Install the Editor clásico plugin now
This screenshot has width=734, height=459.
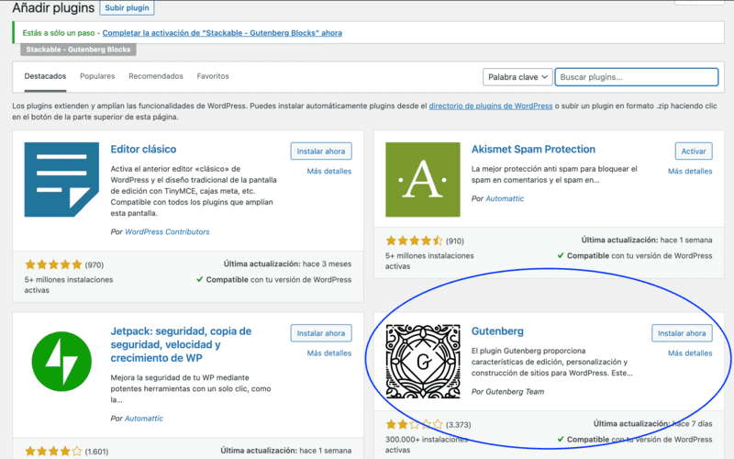pyautogui.click(x=321, y=151)
